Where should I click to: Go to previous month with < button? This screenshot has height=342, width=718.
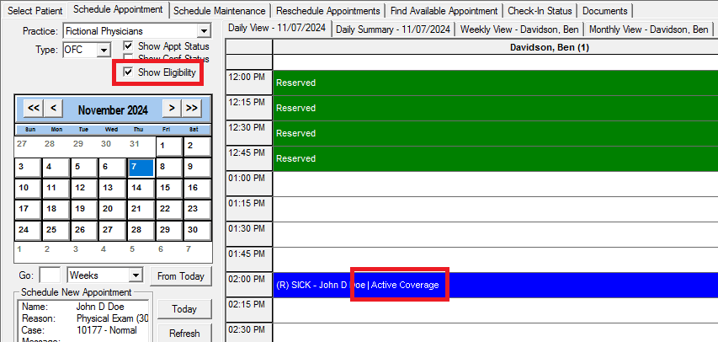(x=54, y=109)
